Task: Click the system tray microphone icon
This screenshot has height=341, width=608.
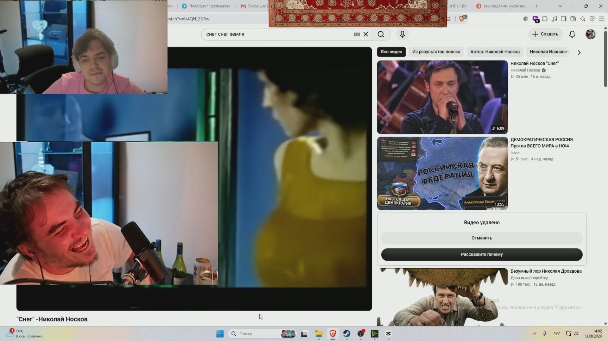Action: tap(545, 334)
